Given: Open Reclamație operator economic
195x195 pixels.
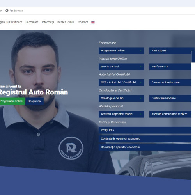Looking at the screenshot, I should click(x=145, y=147).
